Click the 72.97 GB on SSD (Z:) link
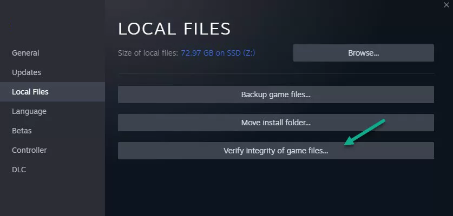 pos(218,53)
